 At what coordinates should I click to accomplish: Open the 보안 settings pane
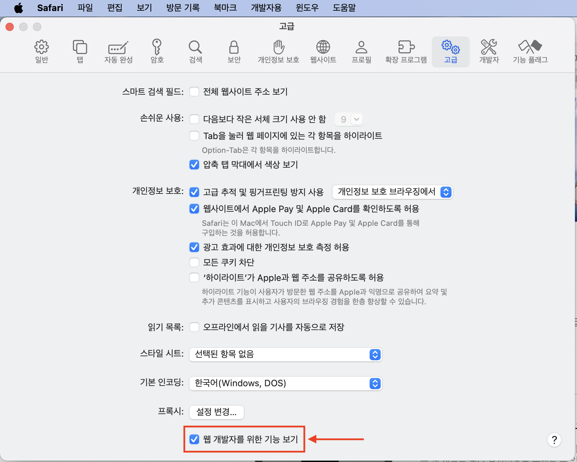pos(234,51)
